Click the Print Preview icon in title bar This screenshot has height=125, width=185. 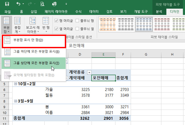[x=42, y=4]
